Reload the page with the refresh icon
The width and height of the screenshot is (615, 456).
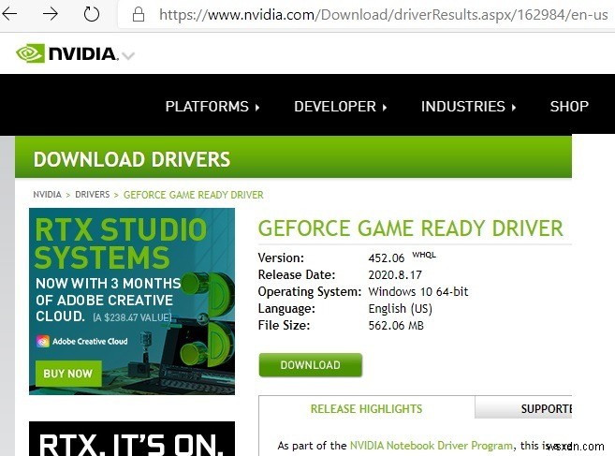(x=92, y=15)
